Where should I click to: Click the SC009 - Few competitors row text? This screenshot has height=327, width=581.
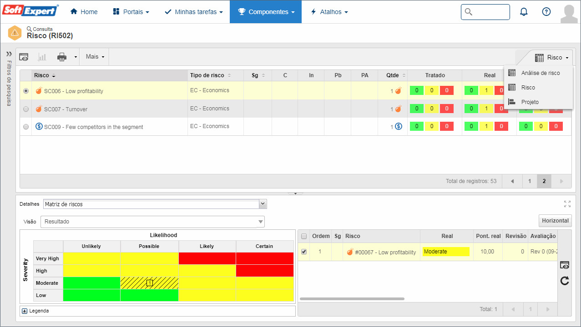(x=94, y=127)
